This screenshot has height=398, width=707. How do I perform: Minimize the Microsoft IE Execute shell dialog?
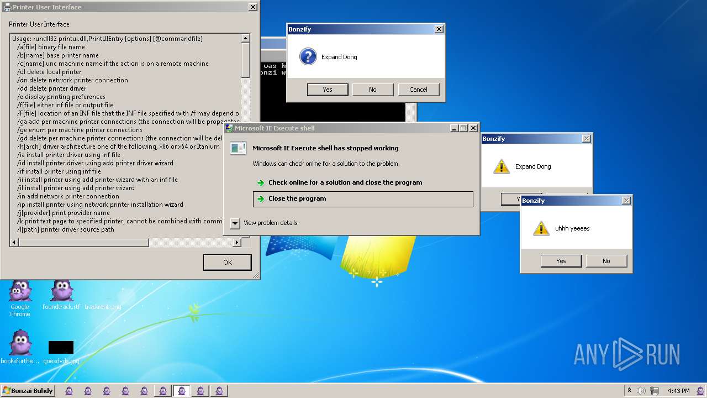coord(454,128)
